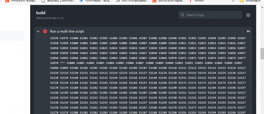Screen dimensions: 264x114
Task: Open the metasploit bookmark's red C icon
Action: pyautogui.click(x=7, y=1)
